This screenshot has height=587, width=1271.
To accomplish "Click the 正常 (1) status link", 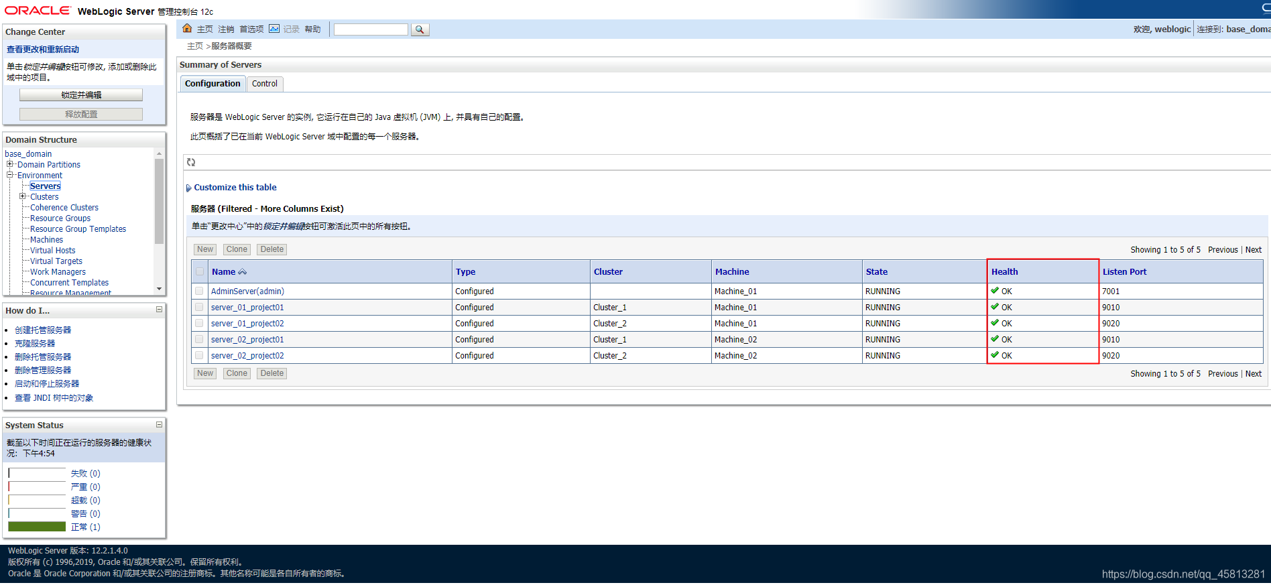I will tap(86, 527).
